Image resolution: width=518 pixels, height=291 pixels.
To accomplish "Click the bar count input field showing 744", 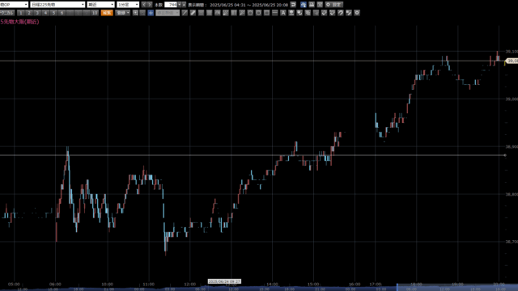I will [171, 5].
